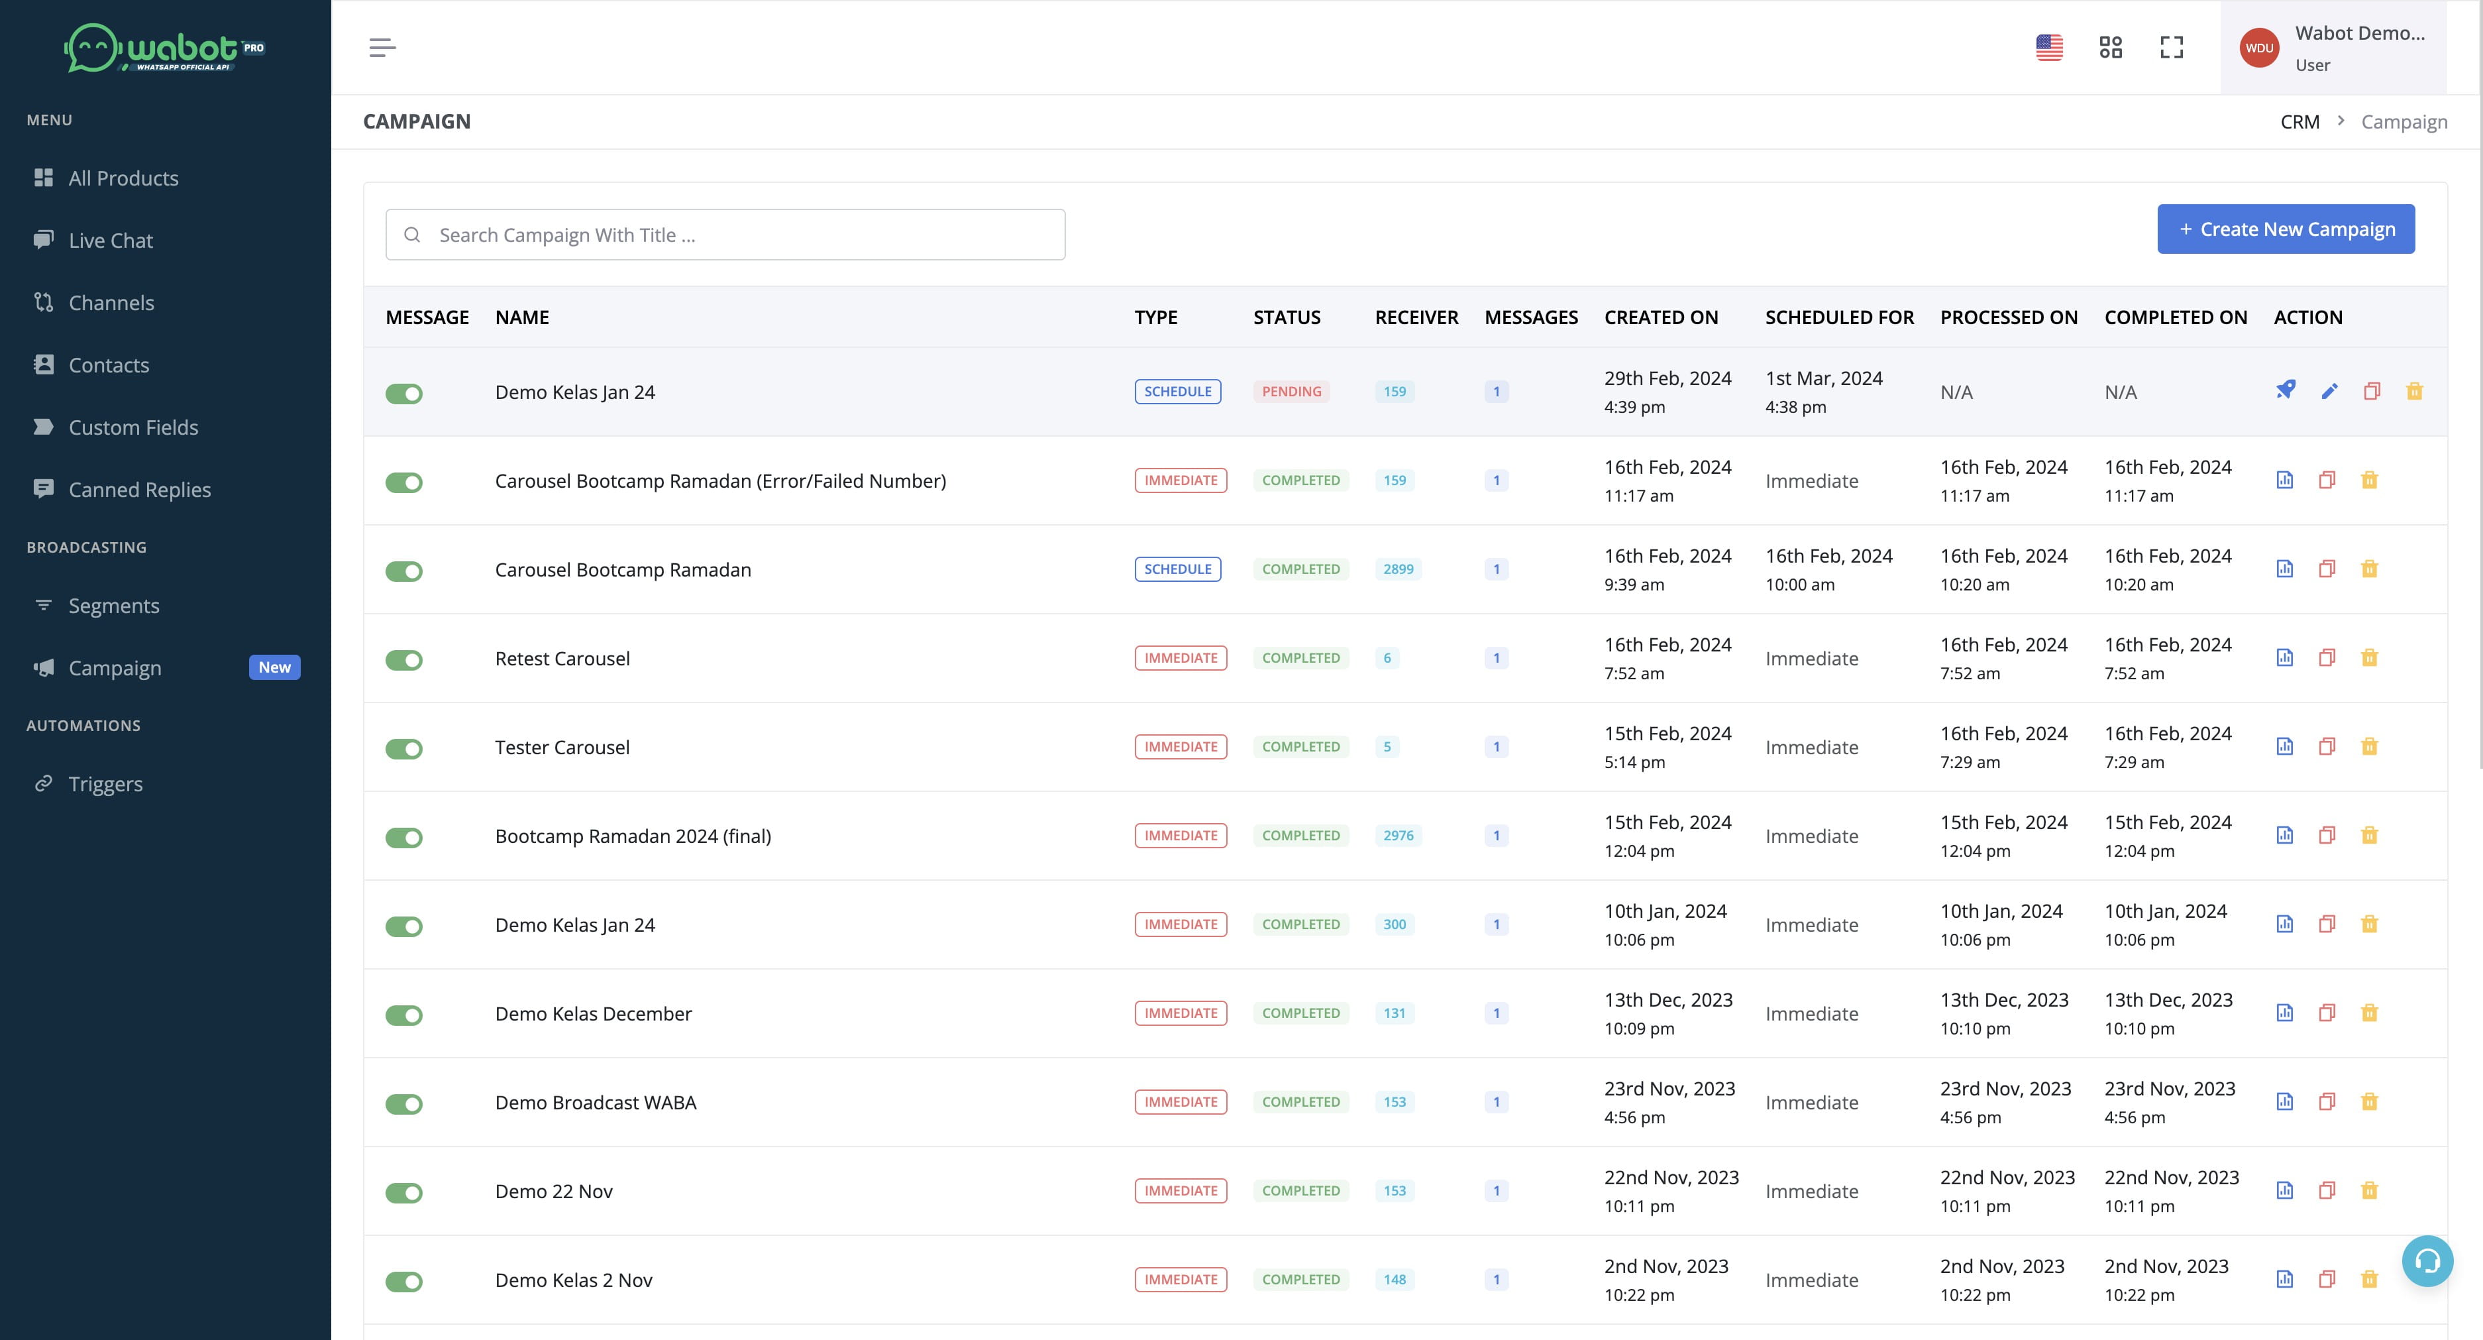Click the Wabot Pro logo
Image resolution: width=2483 pixels, height=1340 pixels.
[x=165, y=47]
